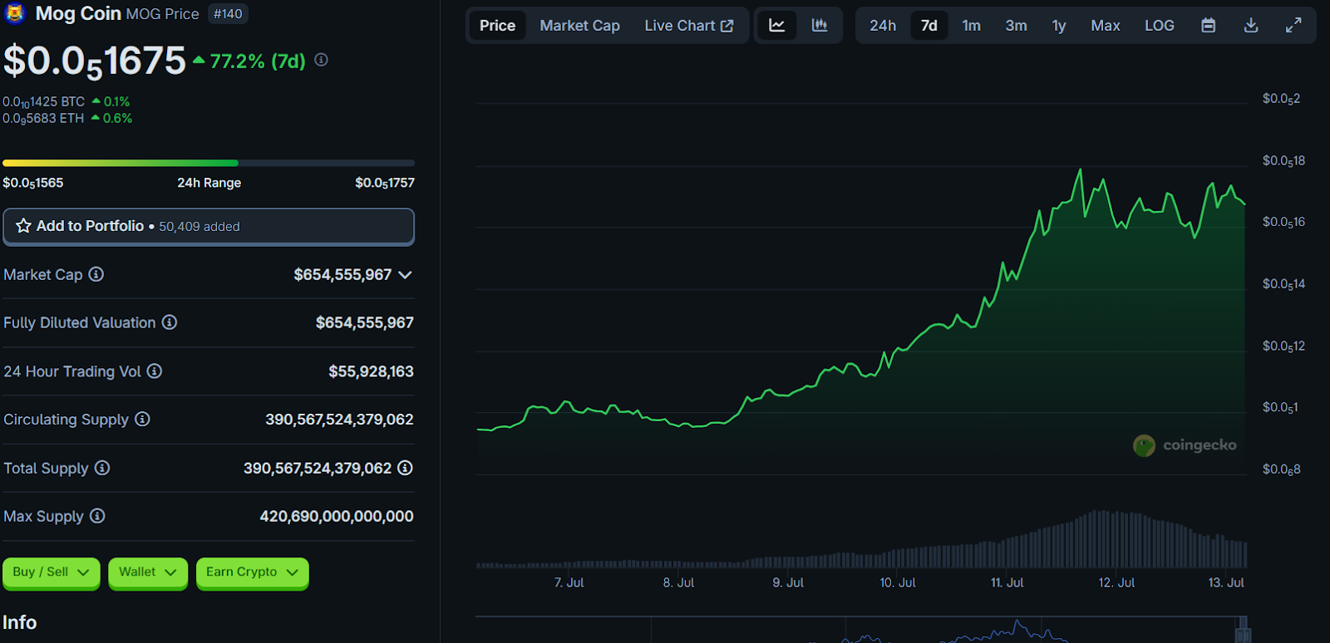Image resolution: width=1330 pixels, height=643 pixels.
Task: Select the 1y time range
Action: click(x=1059, y=26)
